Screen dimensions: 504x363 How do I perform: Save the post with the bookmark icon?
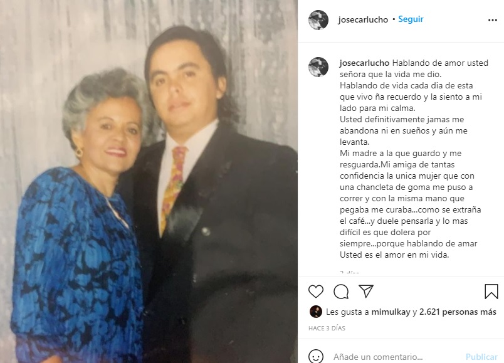pos(491,292)
